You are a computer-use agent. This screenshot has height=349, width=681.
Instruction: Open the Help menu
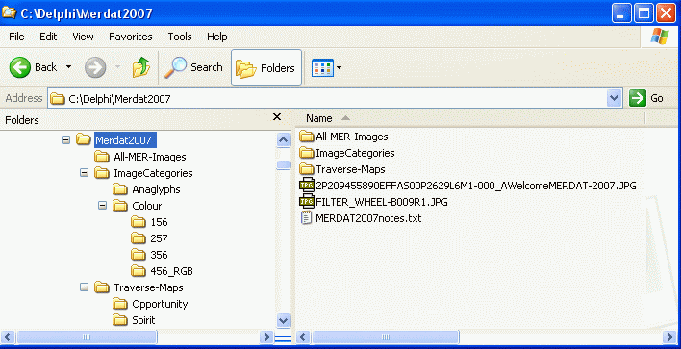coord(217,37)
